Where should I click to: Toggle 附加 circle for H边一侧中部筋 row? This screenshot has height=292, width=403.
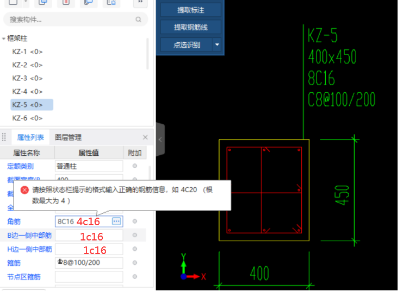(x=135, y=249)
